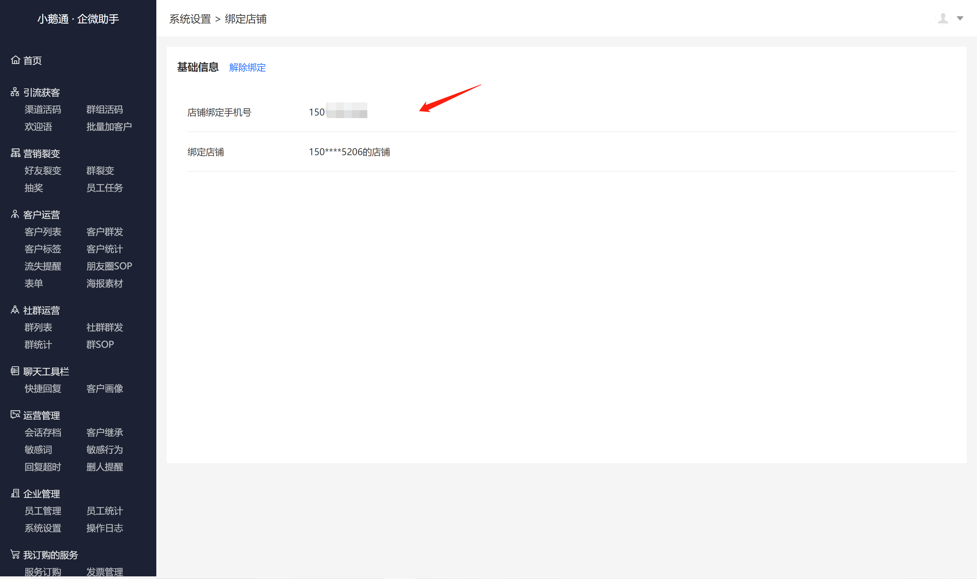
Task: Open 操作日志 menu item
Action: [105, 528]
